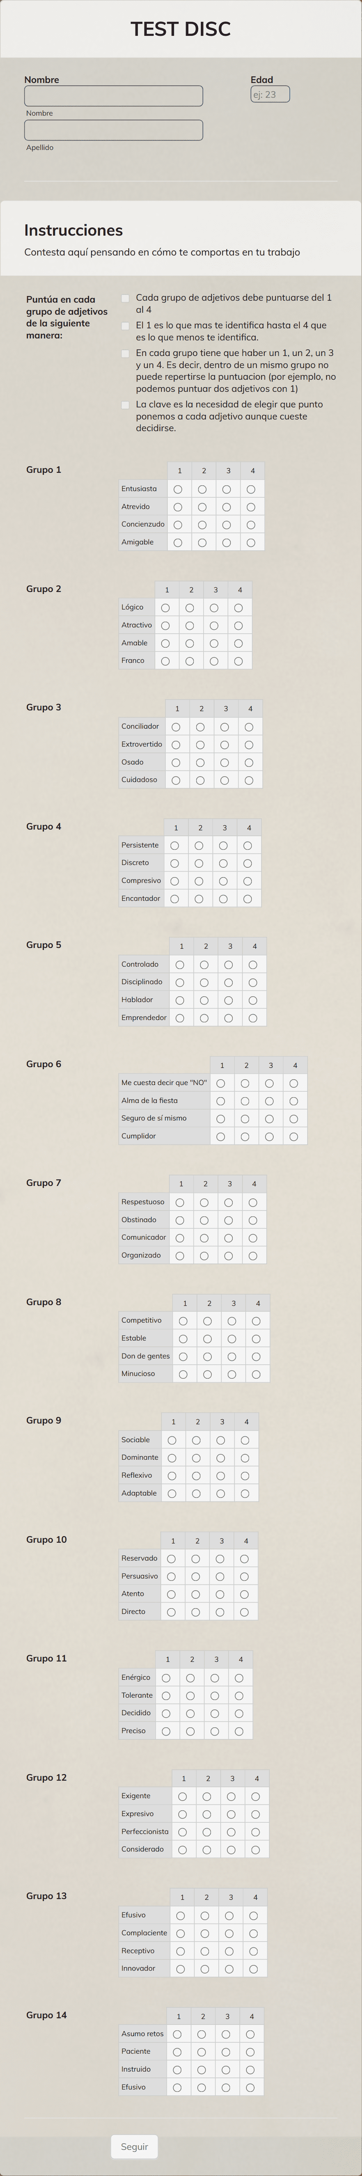
Task: Rate Obstinado with 1 in Grupo 7
Action: tap(180, 1219)
